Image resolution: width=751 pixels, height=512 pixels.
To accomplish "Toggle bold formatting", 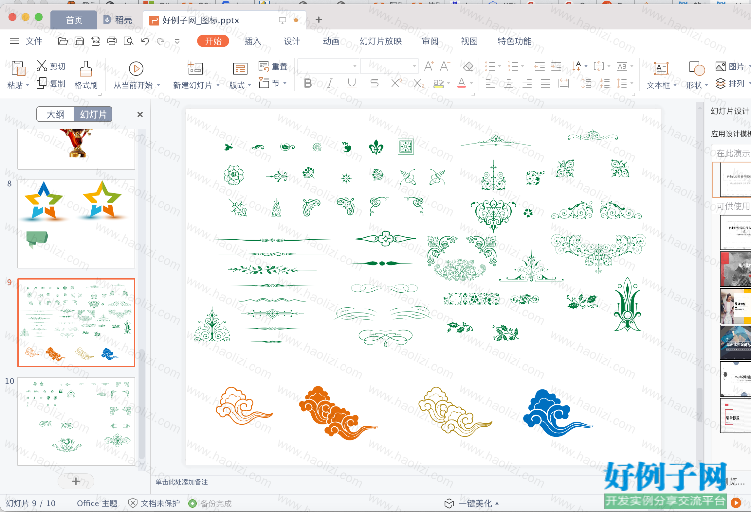I will click(x=308, y=83).
